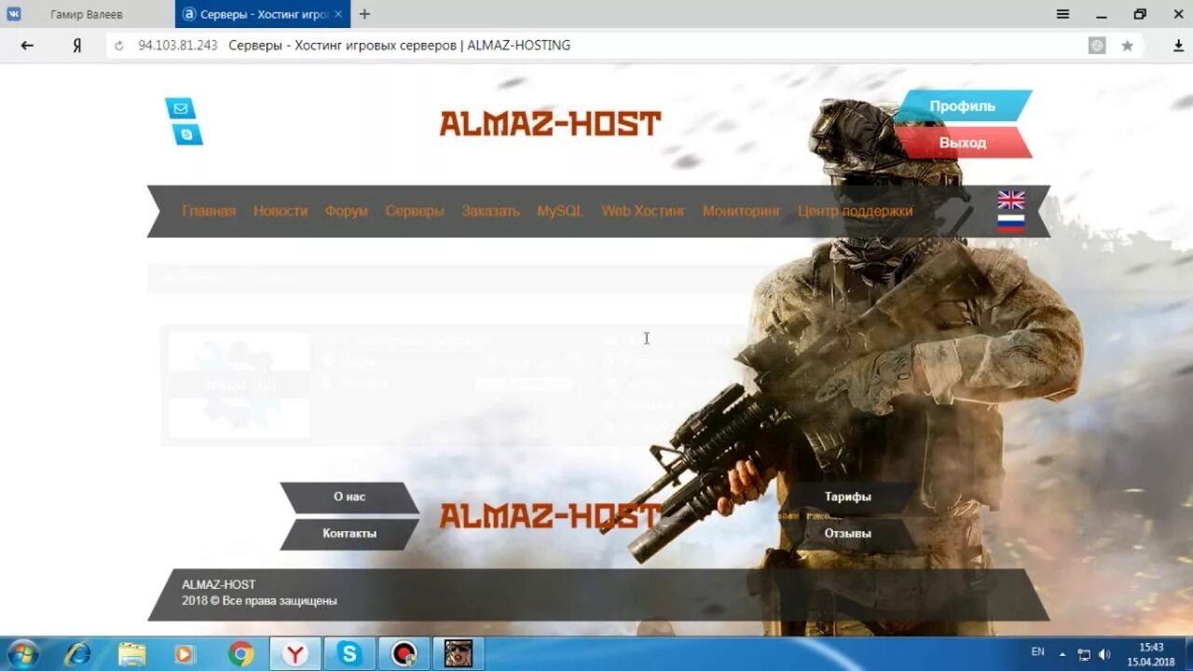1193x671 pixels.
Task: Open a new browser tab with plus
Action: [x=364, y=14]
